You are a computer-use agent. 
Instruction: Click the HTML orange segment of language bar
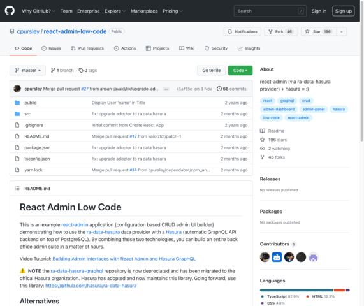339,290
